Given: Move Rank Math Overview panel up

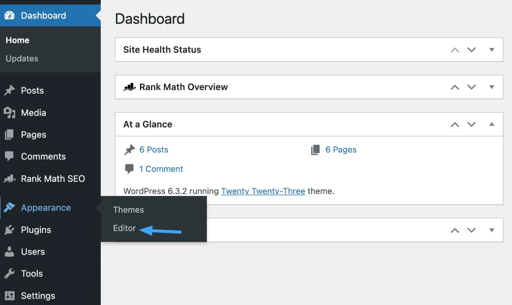Looking at the screenshot, I should (x=455, y=87).
